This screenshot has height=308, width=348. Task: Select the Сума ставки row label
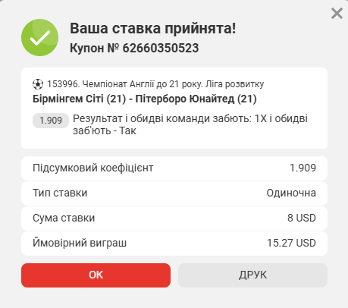(64, 218)
